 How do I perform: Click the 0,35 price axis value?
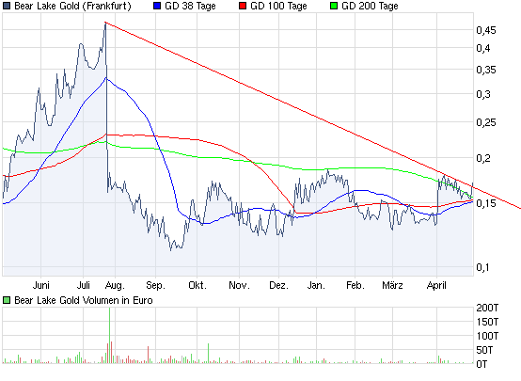tap(486, 70)
